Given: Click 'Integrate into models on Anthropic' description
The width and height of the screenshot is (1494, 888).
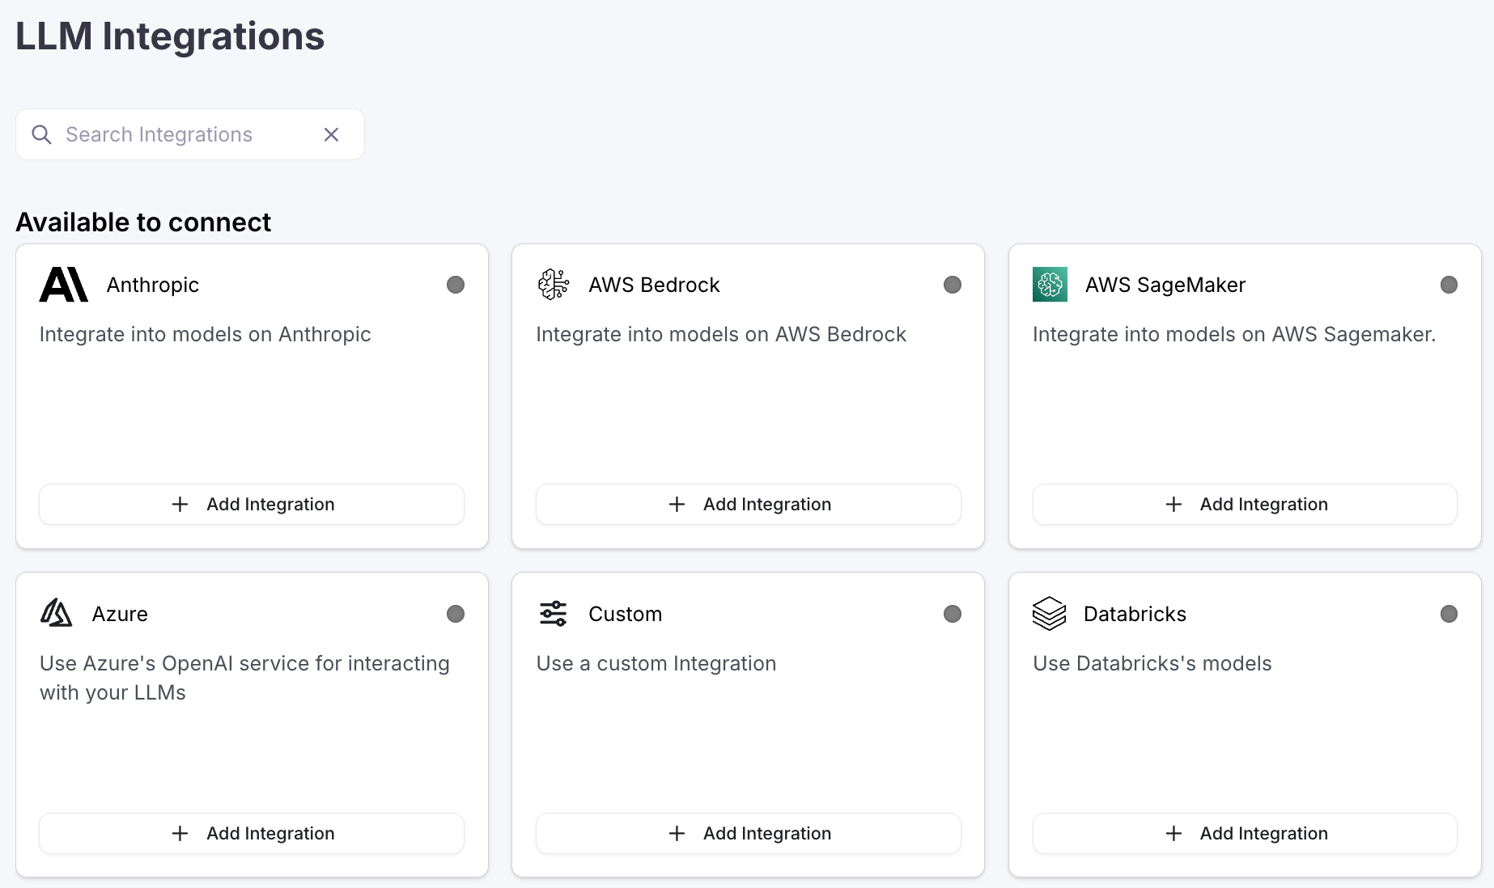Looking at the screenshot, I should 205,334.
